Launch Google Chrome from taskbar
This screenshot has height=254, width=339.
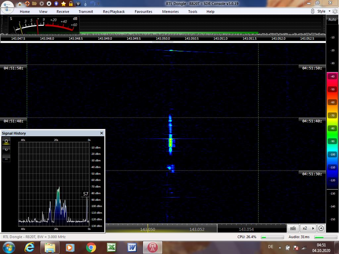tap(91, 247)
